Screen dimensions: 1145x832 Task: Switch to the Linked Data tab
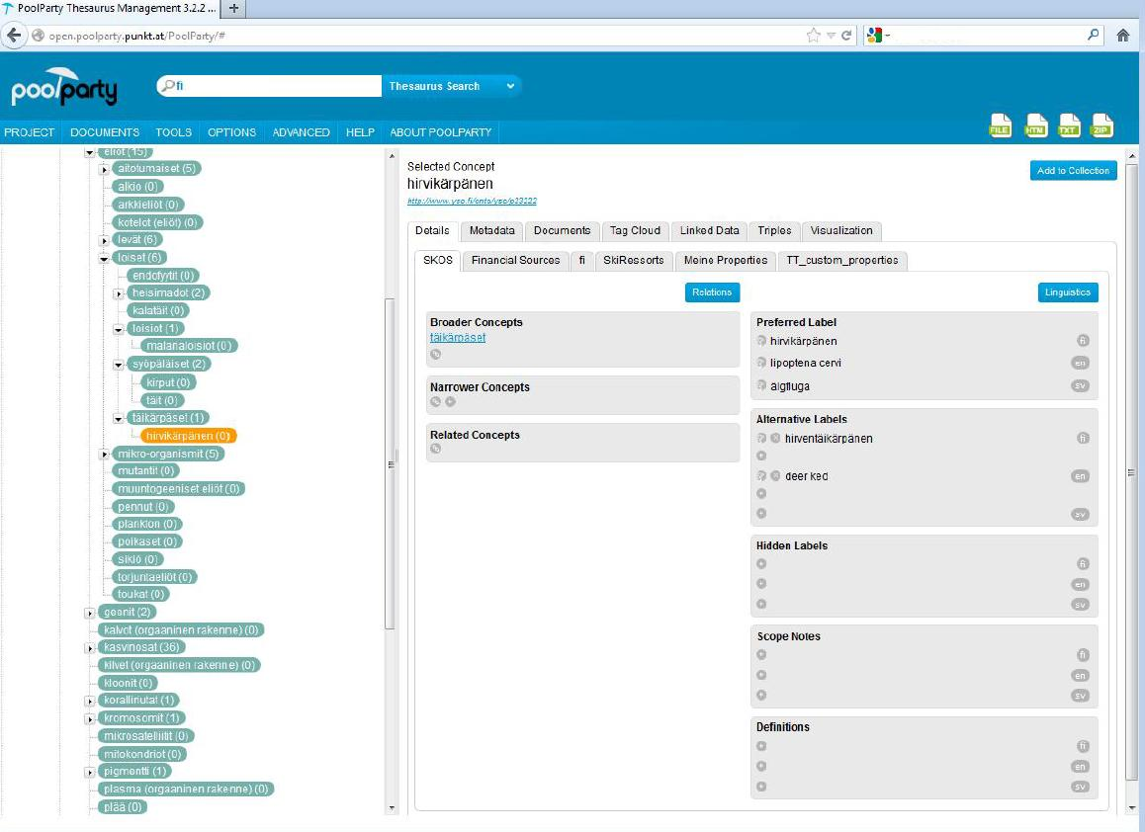[709, 230]
